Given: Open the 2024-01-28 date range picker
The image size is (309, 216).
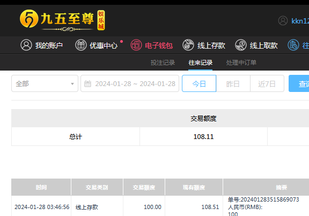Looking at the screenshot, I should click(x=130, y=83).
